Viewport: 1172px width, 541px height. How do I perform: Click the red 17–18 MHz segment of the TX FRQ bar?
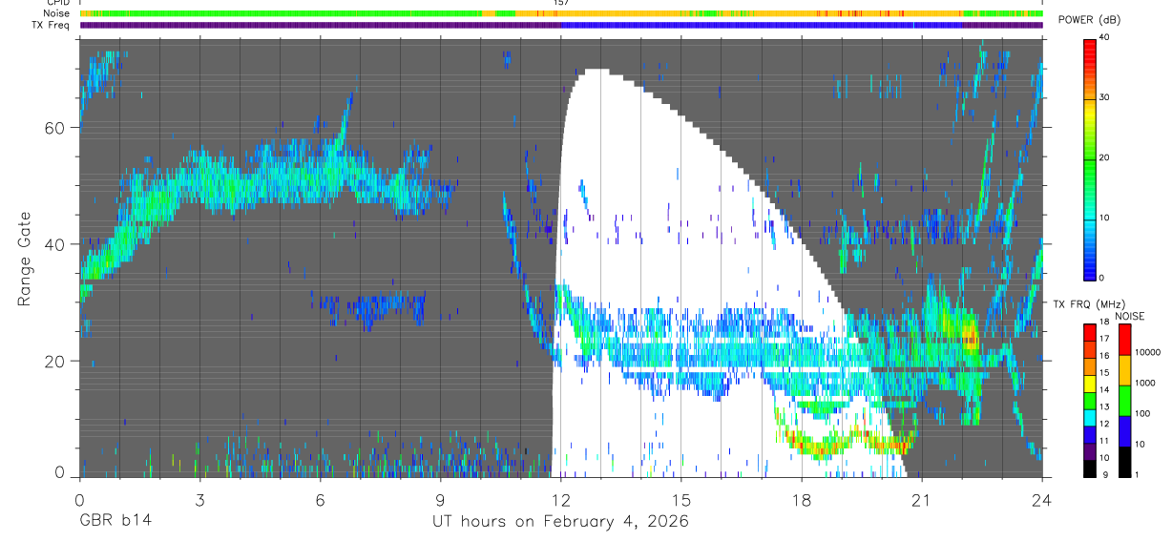(1089, 332)
